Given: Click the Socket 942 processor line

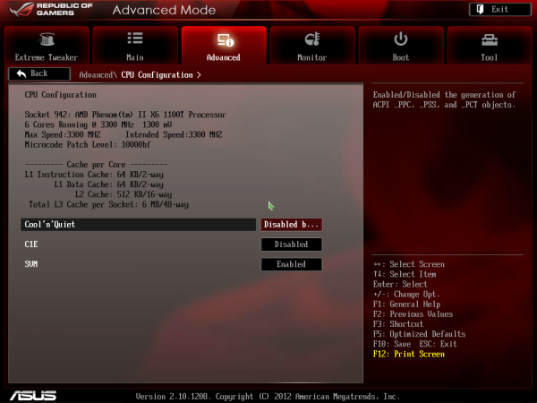Looking at the screenshot, I should pyautogui.click(x=125, y=115).
